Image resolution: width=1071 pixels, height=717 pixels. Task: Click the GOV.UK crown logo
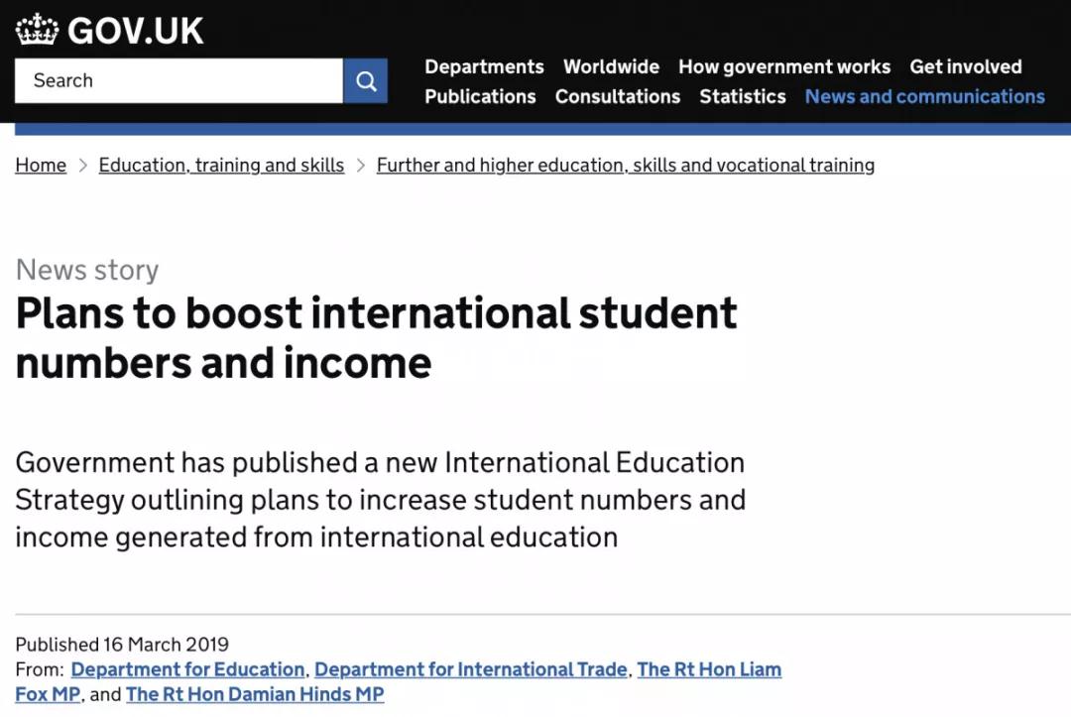pyautogui.click(x=38, y=30)
